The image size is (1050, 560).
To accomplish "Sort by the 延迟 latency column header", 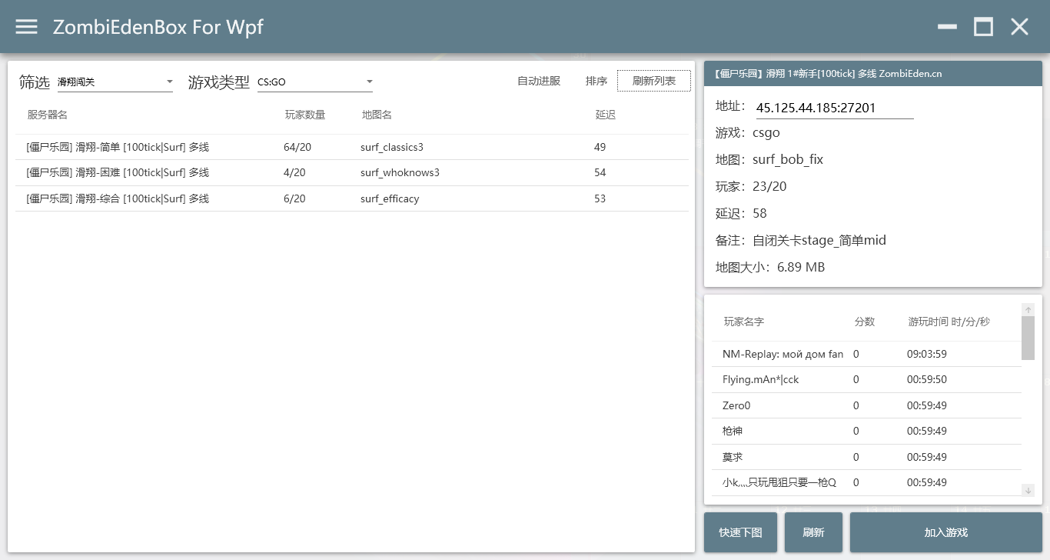I will coord(606,115).
